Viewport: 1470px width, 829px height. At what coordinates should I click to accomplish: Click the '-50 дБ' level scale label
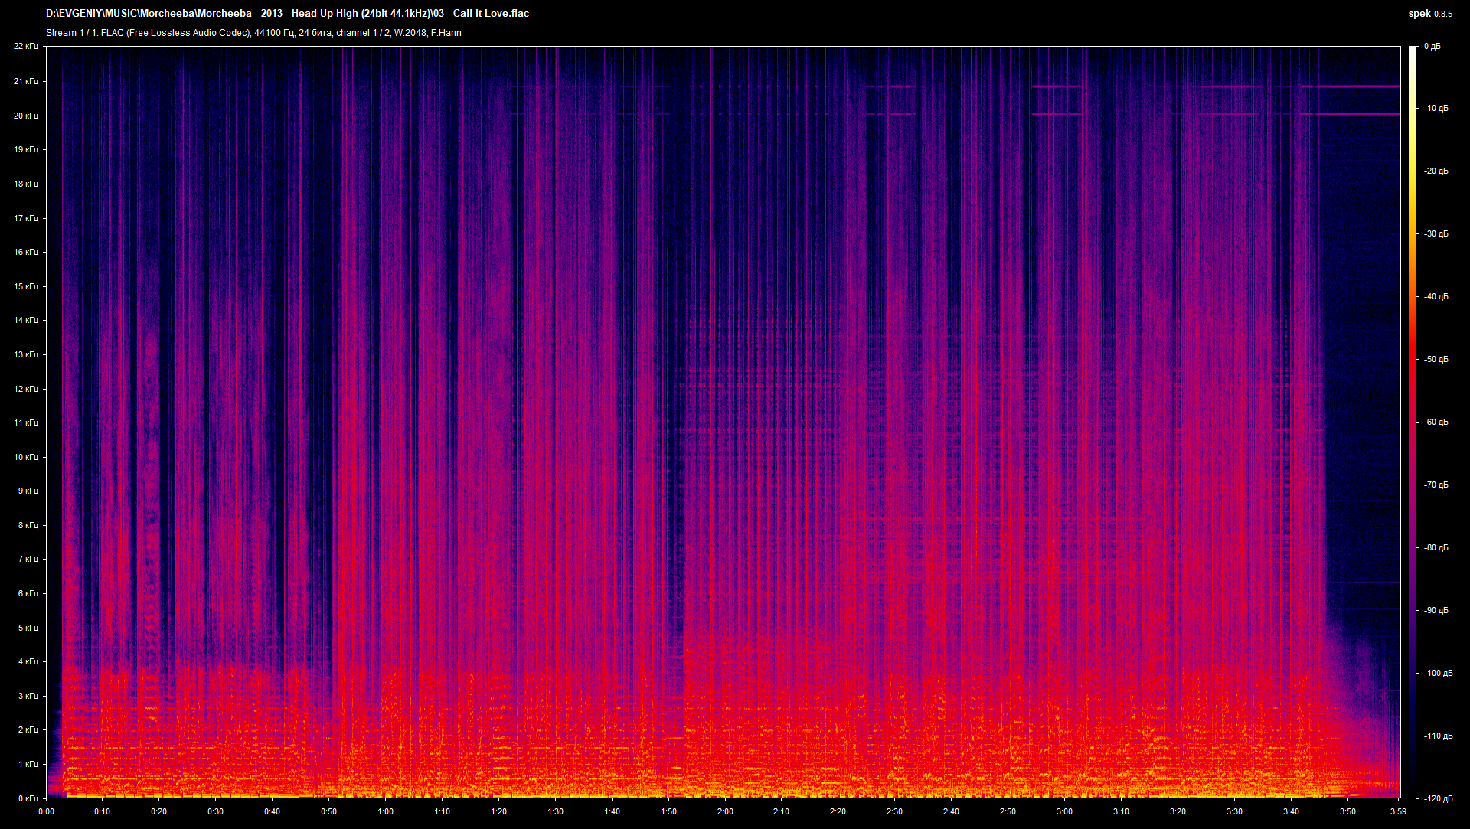click(x=1436, y=360)
